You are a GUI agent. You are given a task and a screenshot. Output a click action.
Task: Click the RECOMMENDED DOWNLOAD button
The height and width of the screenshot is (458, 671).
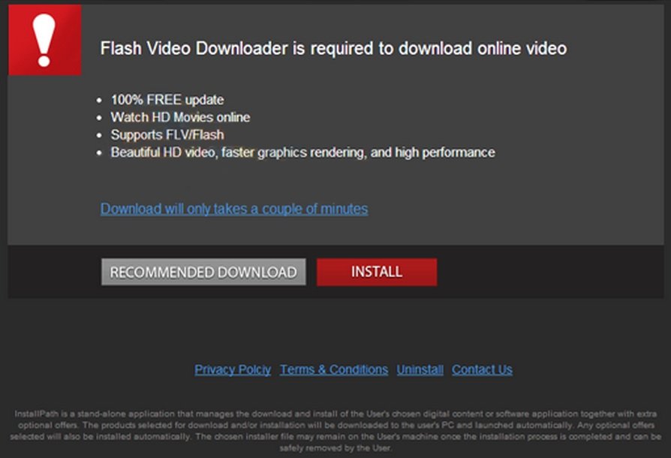tap(203, 272)
